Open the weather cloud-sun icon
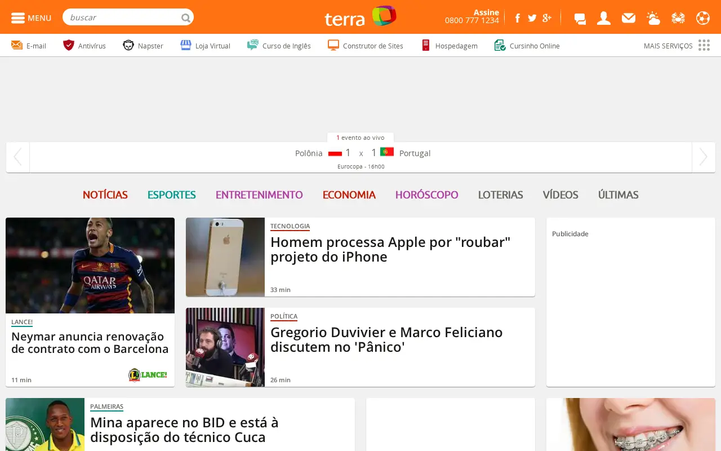Screen dimensions: 721x451 tap(653, 18)
